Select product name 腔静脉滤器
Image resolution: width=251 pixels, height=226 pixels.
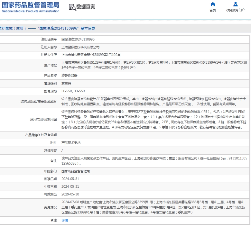(x=69, y=76)
